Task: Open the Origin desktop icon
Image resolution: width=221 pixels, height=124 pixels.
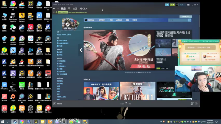Action: (13, 97)
